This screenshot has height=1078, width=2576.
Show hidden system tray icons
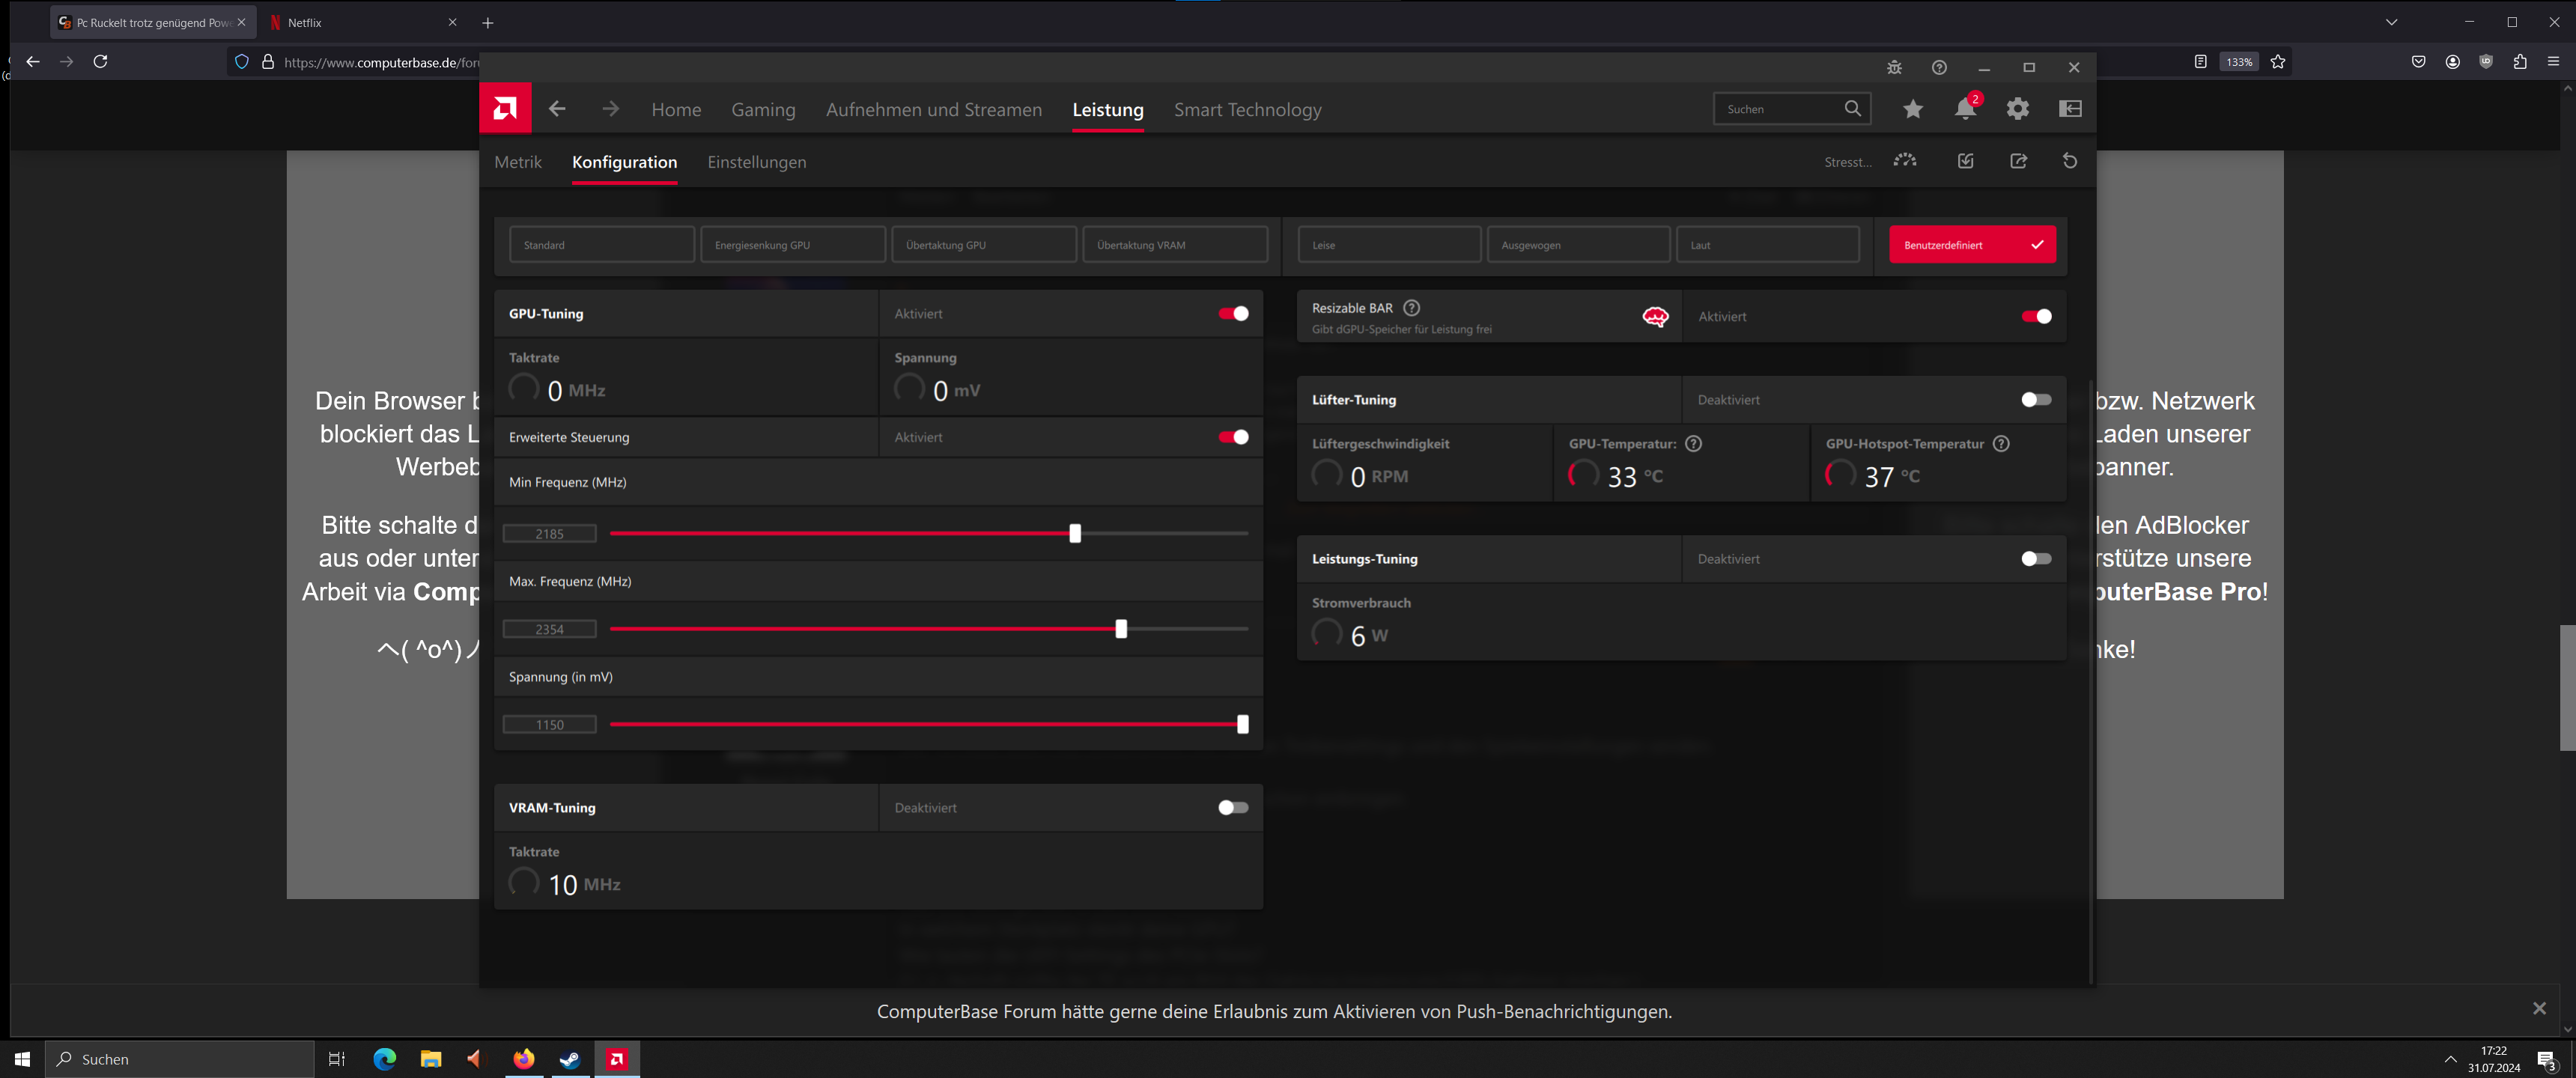point(2450,1059)
